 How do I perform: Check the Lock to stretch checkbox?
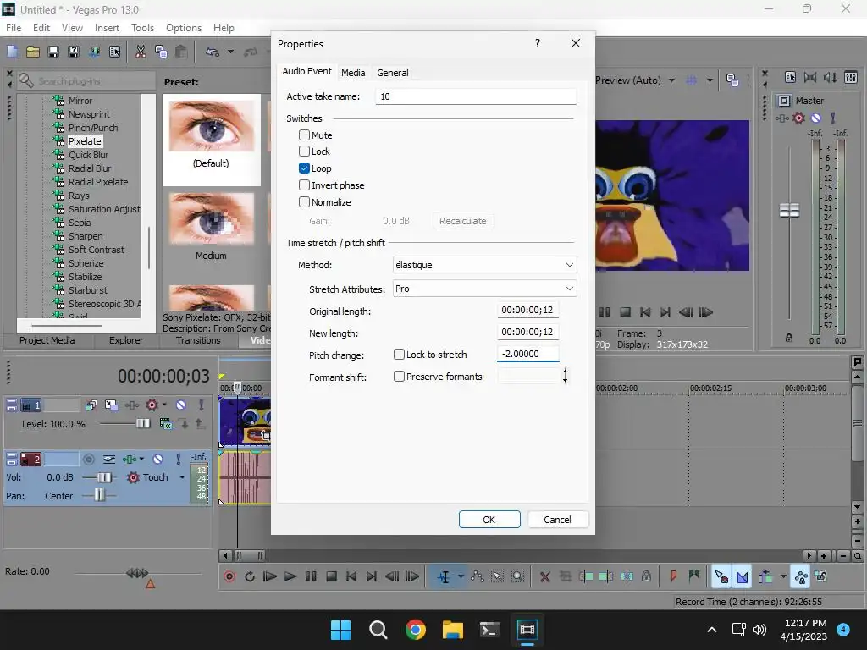399,355
